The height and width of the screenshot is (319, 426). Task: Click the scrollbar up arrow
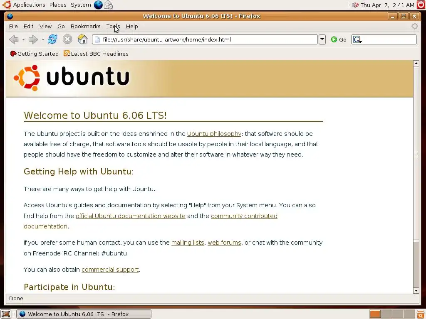pos(416,64)
